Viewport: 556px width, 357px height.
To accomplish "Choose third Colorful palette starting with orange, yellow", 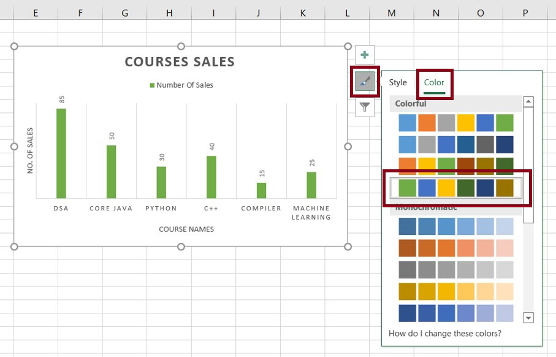I will click(x=455, y=166).
